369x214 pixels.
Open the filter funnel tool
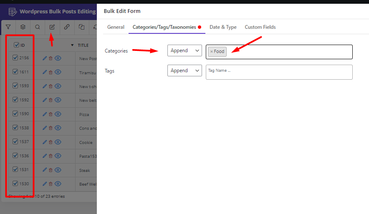(x=8, y=27)
